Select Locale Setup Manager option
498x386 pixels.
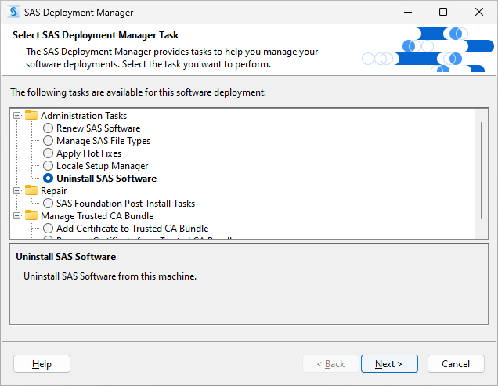tap(49, 166)
